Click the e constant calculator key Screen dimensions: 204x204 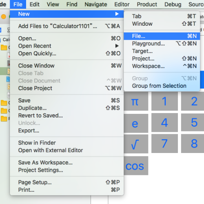pos(136,123)
